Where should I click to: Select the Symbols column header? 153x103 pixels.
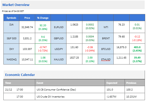pos(11,18)
